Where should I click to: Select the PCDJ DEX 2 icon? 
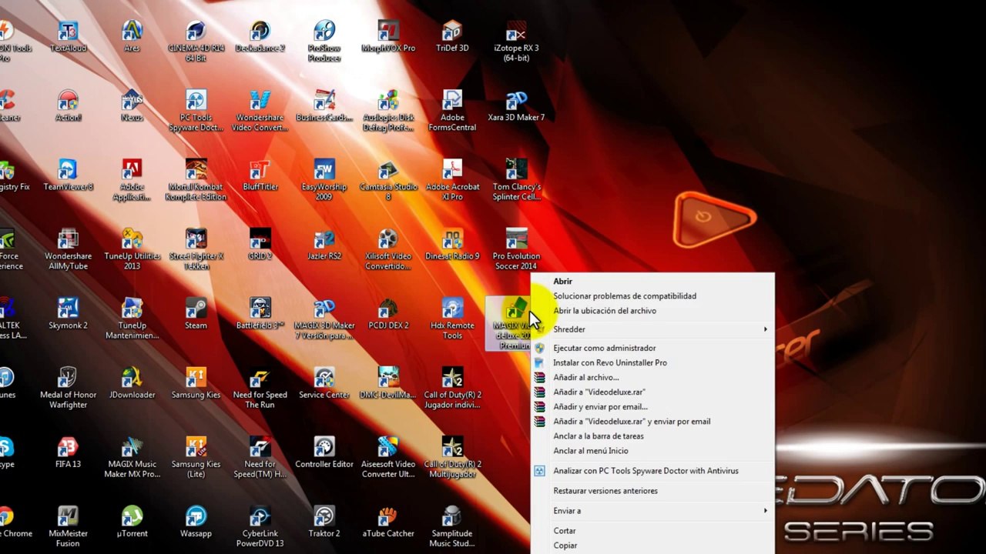[x=388, y=314]
